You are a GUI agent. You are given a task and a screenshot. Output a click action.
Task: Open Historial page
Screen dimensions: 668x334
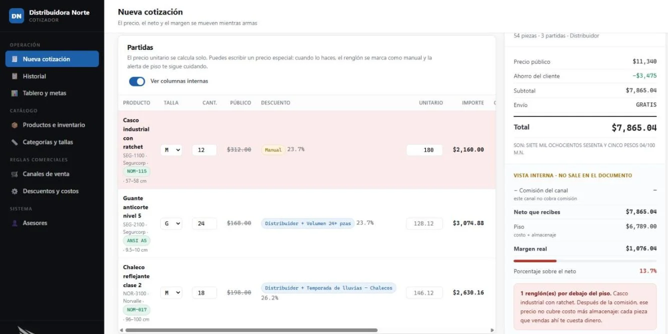click(52, 76)
